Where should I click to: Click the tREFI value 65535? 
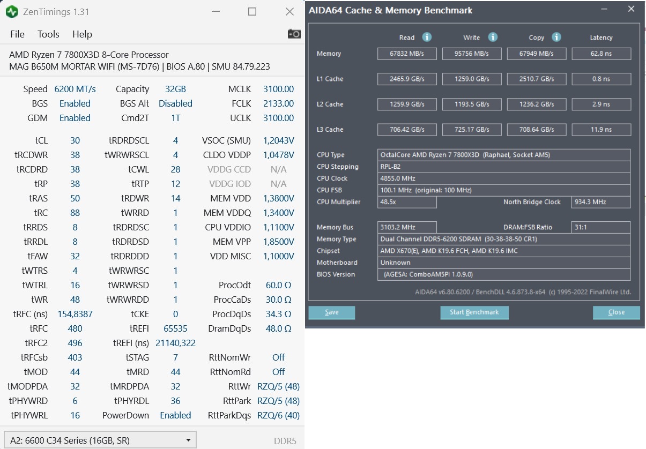[x=175, y=328]
